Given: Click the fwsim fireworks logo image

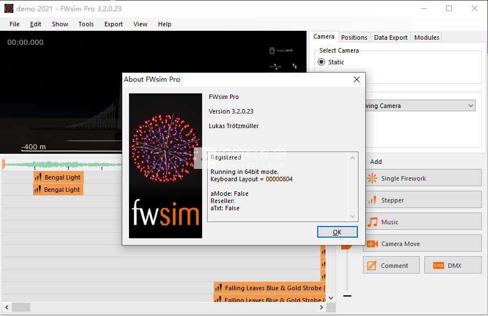Looking at the screenshot, I should pos(165,166).
